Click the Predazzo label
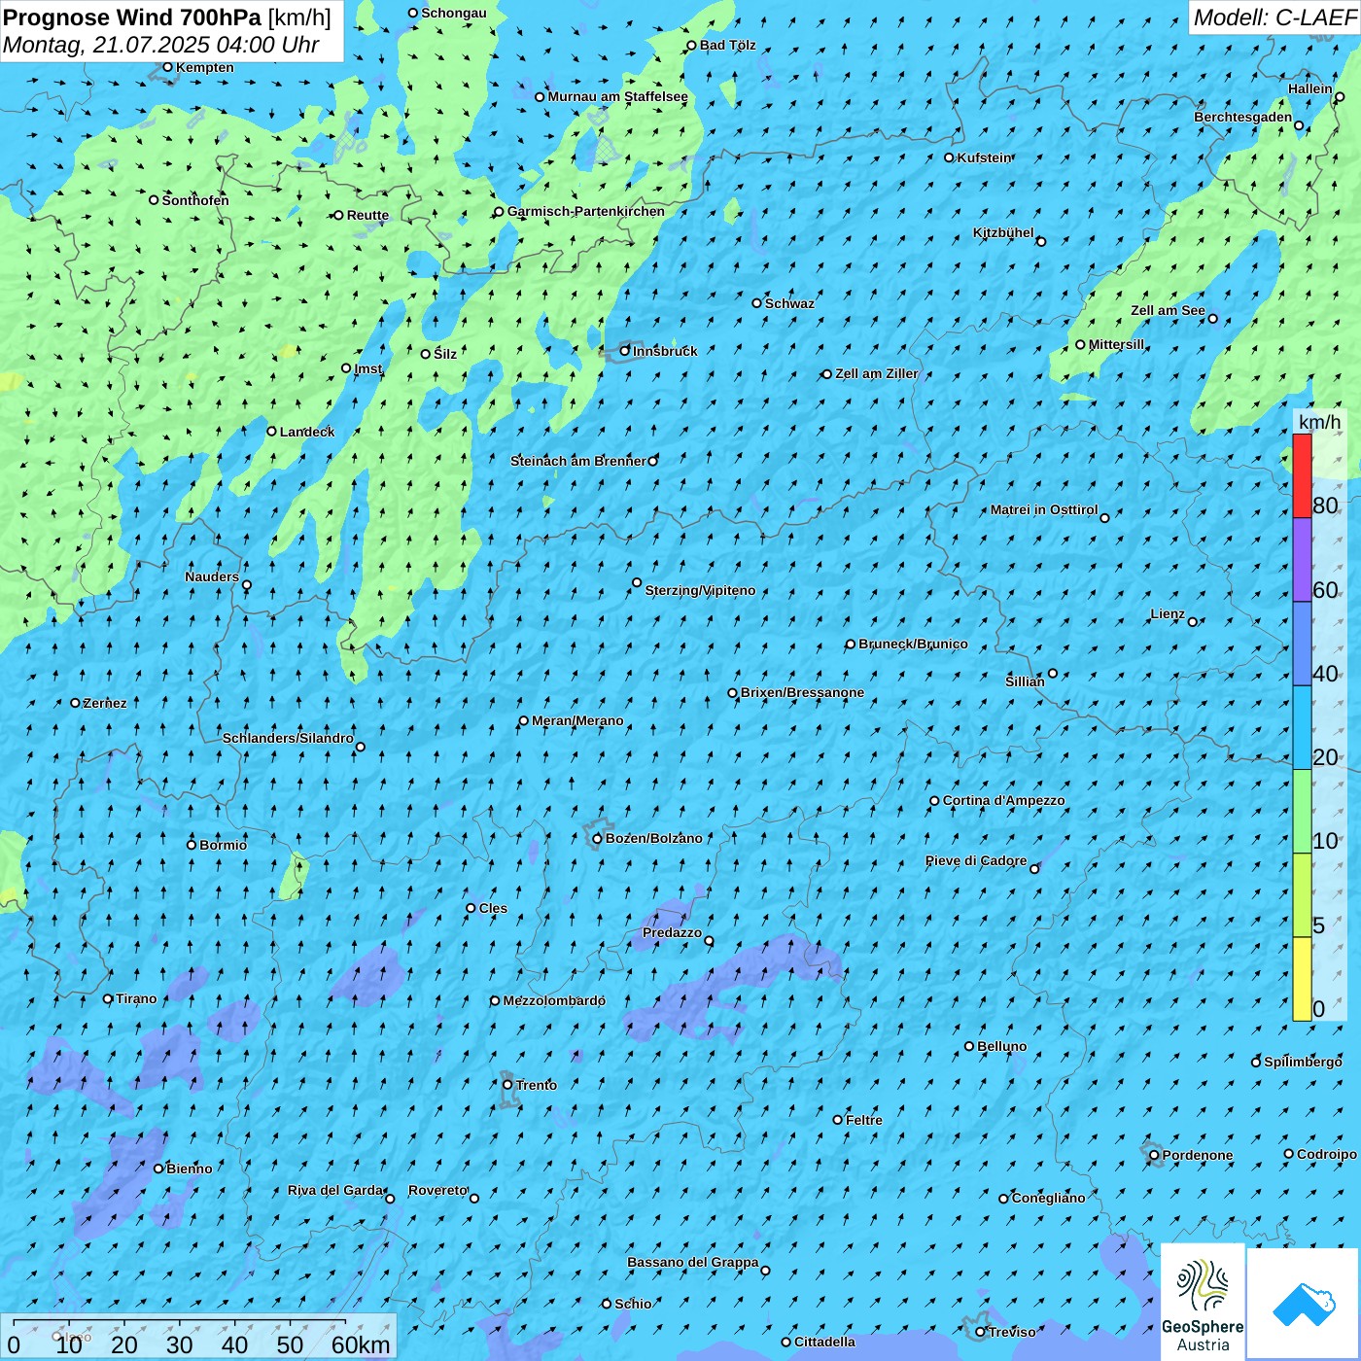This screenshot has width=1361, height=1361. point(672,932)
